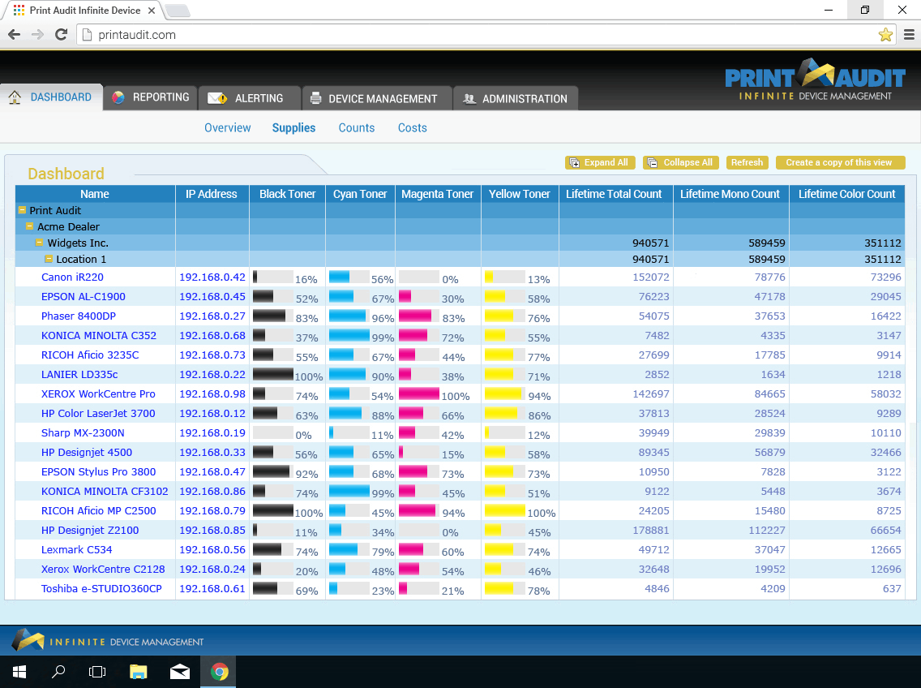921x688 pixels.
Task: Open Chrome menu icon
Action: point(909,35)
